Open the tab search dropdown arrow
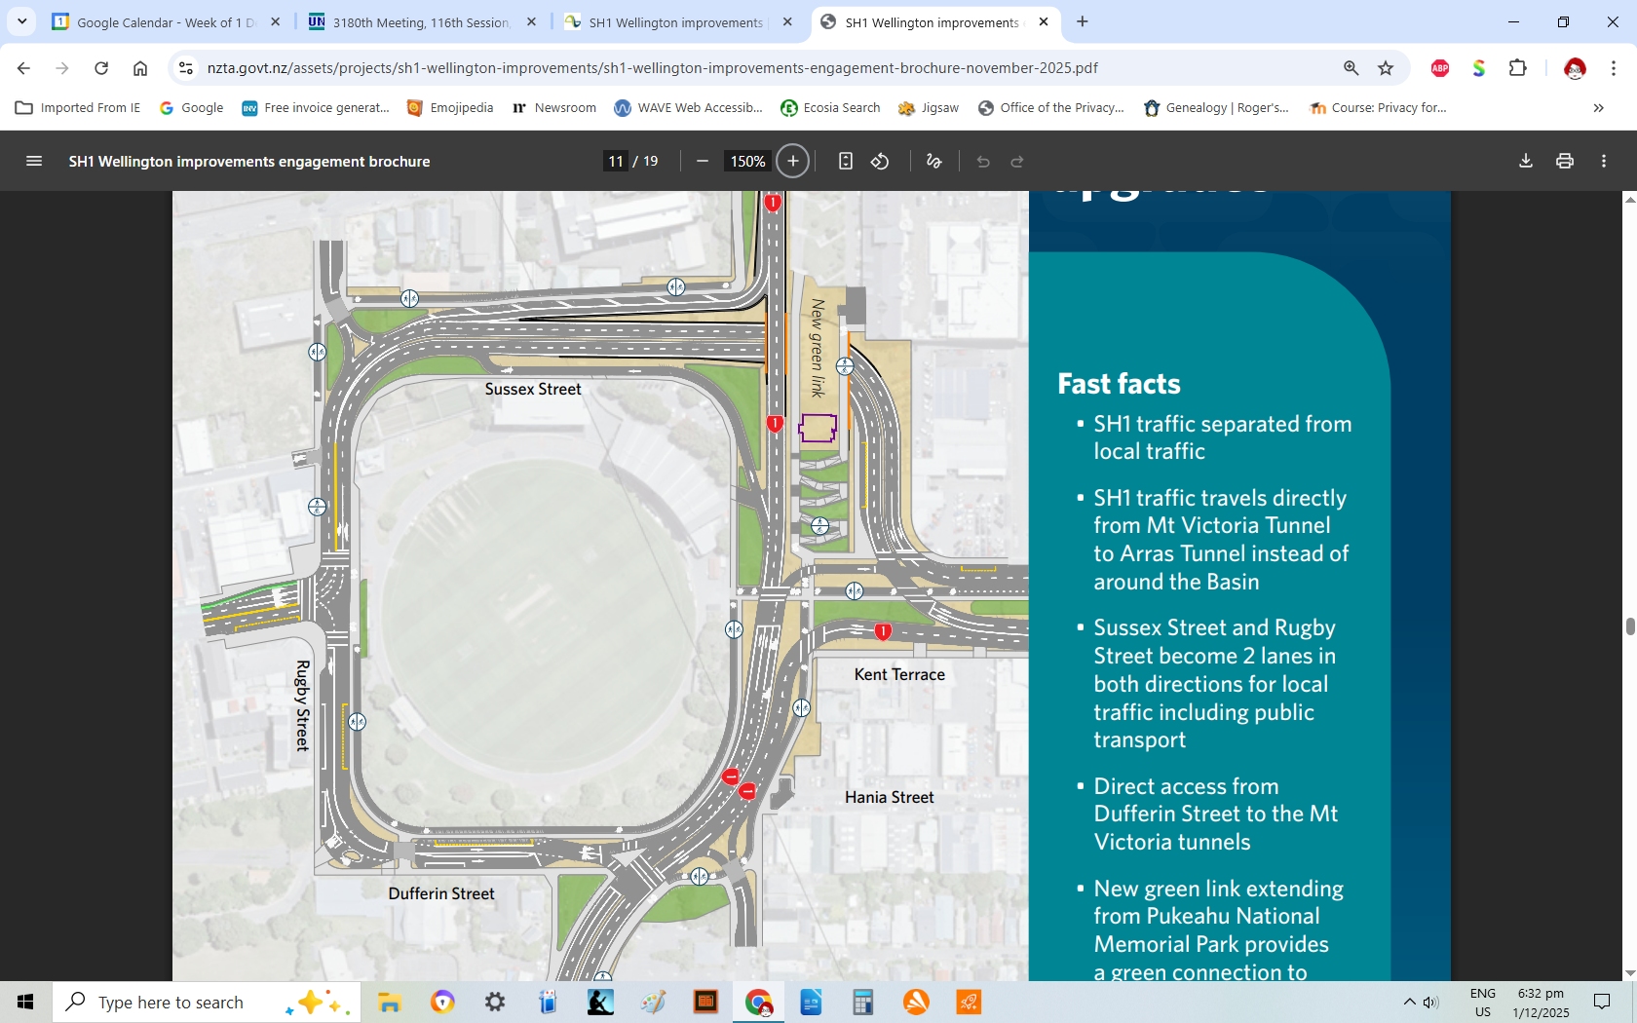This screenshot has width=1637, height=1023. click(x=21, y=21)
